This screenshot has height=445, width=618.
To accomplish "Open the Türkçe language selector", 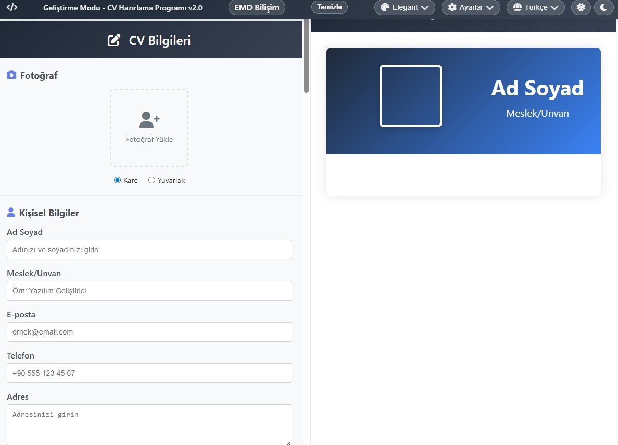I will [535, 7].
